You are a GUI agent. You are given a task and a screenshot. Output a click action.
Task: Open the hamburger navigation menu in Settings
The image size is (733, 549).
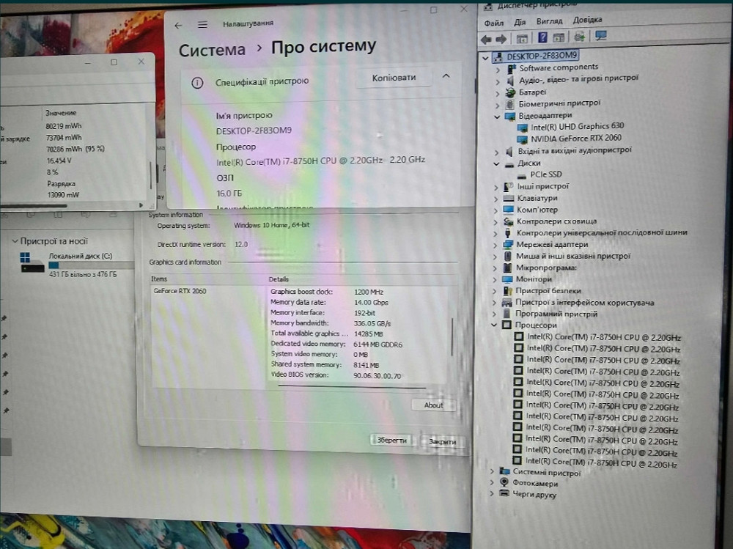(x=202, y=25)
